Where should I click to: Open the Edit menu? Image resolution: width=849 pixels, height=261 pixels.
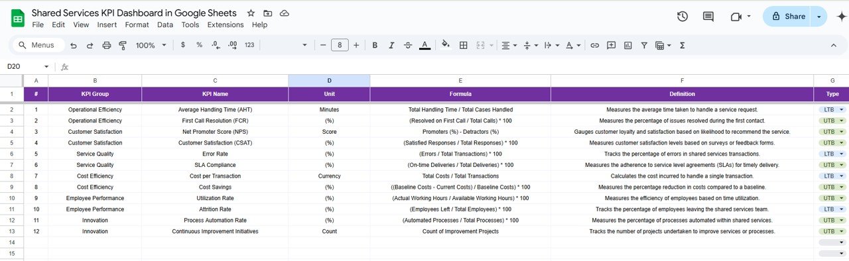coord(58,25)
